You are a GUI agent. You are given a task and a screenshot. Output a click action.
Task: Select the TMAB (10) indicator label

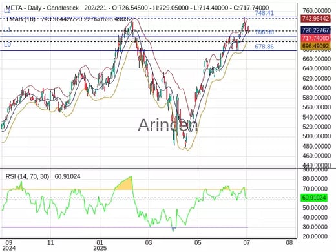tap(21, 19)
